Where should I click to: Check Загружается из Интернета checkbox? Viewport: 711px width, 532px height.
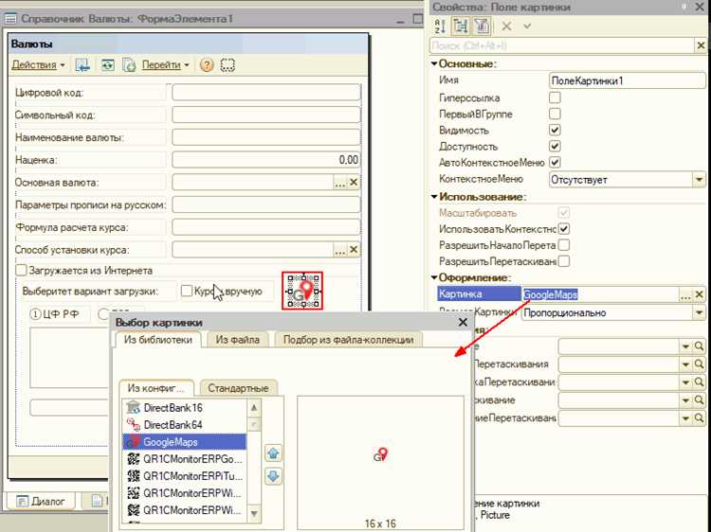click(21, 271)
